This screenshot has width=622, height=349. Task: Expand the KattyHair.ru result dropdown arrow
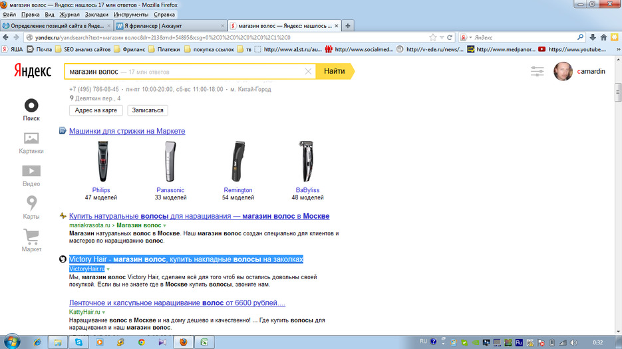tap(104, 312)
